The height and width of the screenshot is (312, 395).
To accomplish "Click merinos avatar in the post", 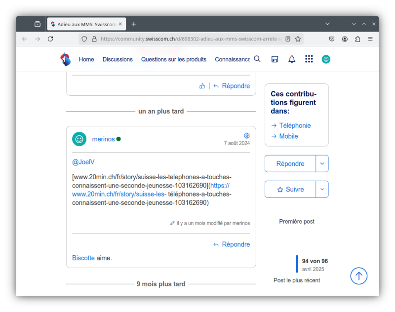I will (x=79, y=139).
